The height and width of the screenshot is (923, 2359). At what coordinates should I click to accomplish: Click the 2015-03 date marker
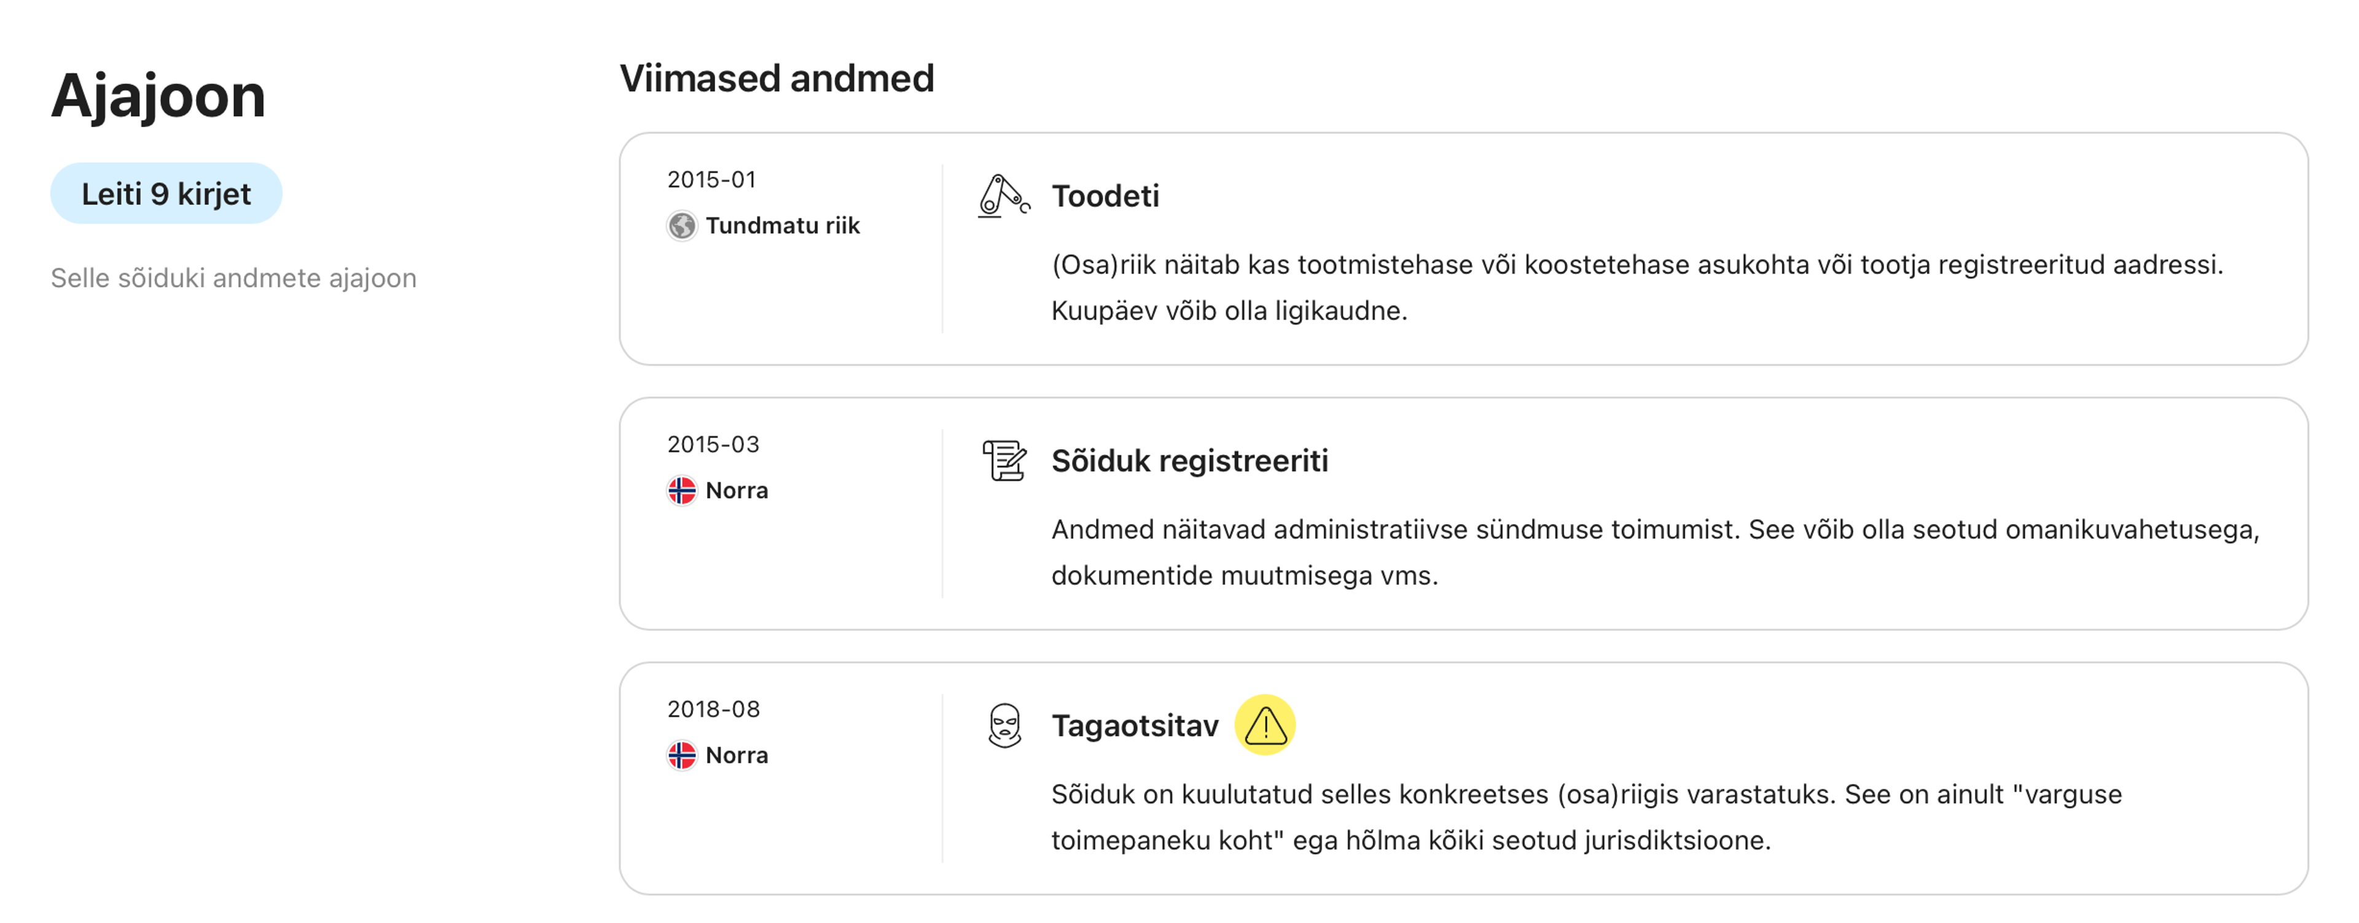(713, 444)
